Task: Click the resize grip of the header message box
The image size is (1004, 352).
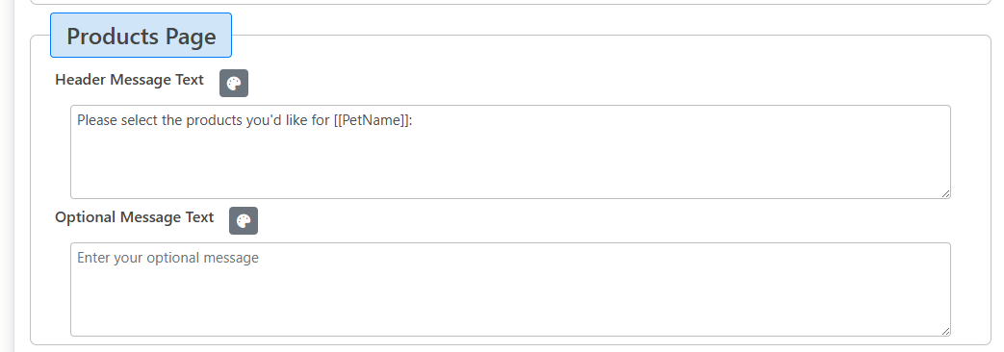Action: click(x=945, y=193)
